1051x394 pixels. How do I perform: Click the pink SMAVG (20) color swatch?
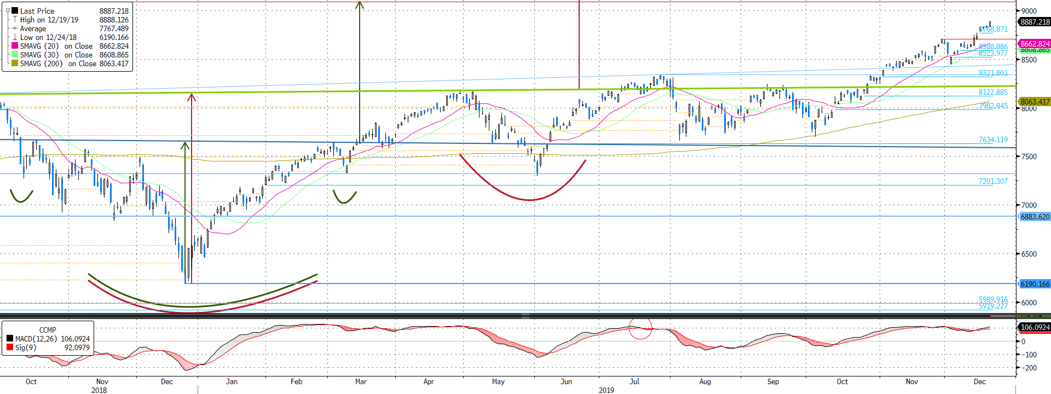click(15, 46)
